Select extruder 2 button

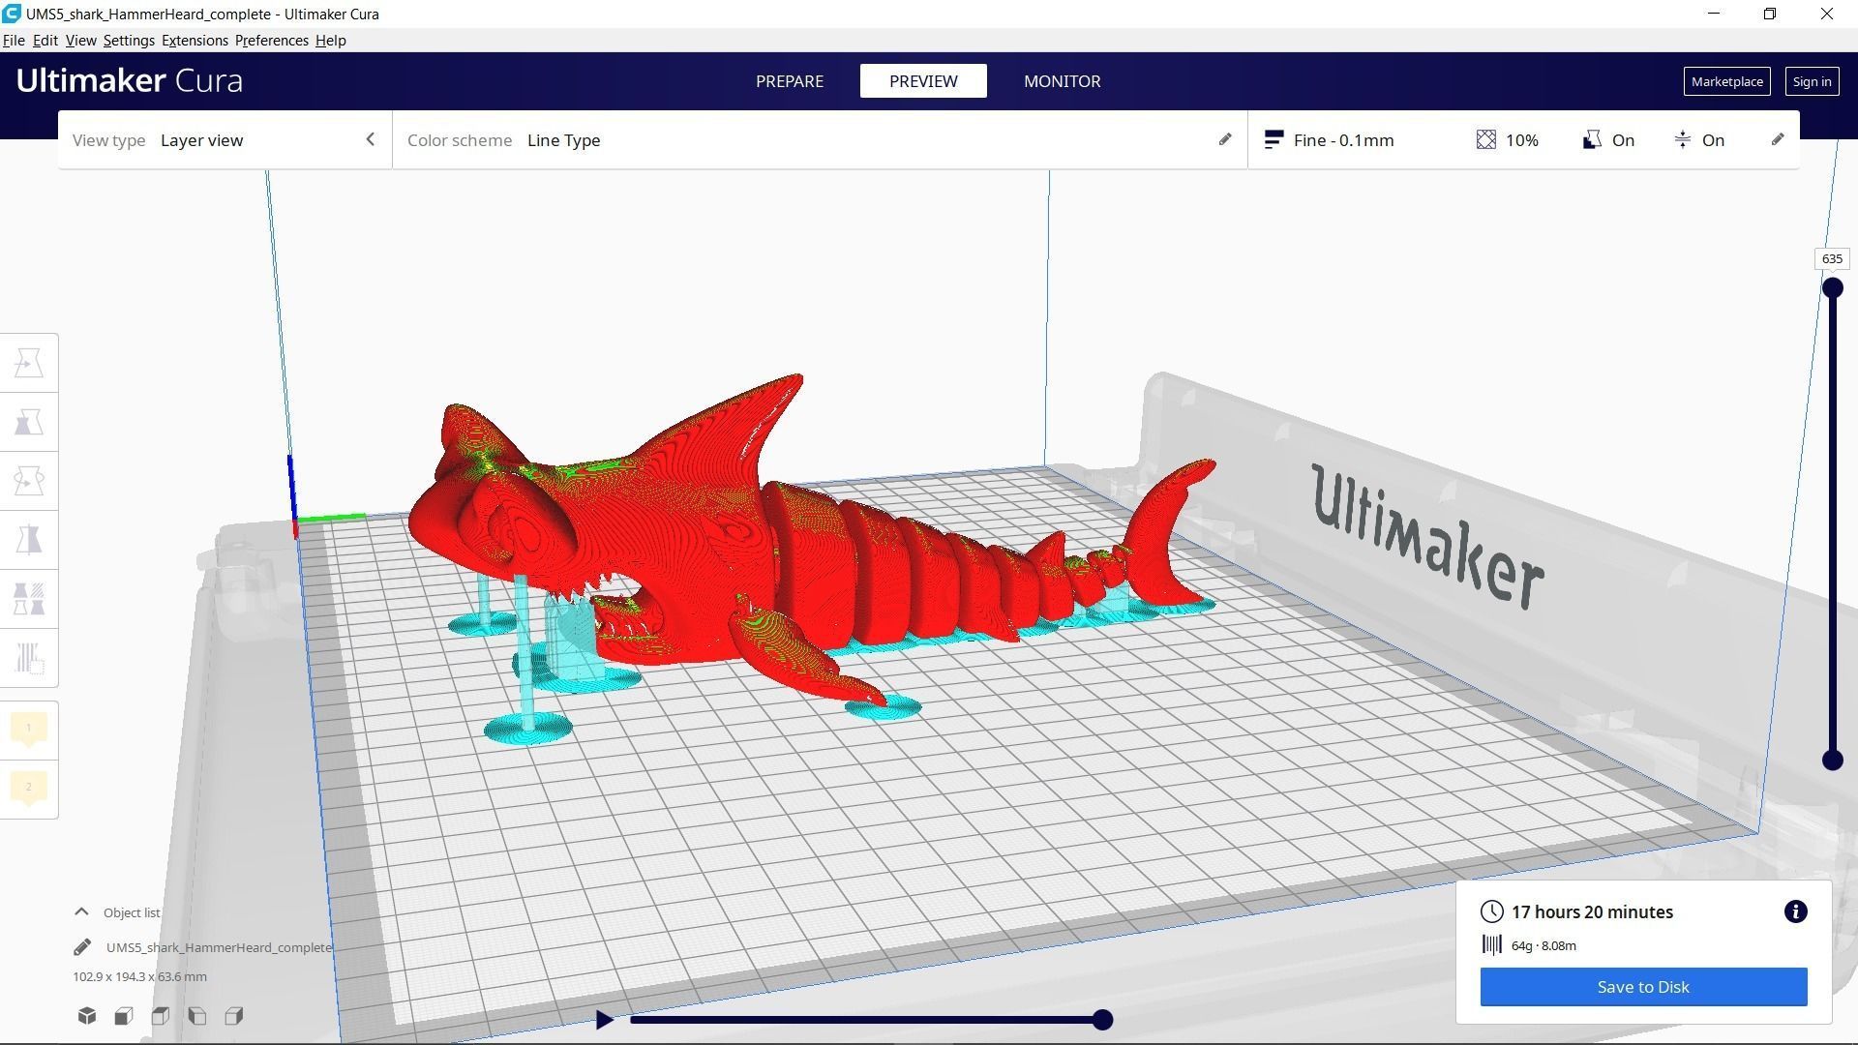pos(29,790)
